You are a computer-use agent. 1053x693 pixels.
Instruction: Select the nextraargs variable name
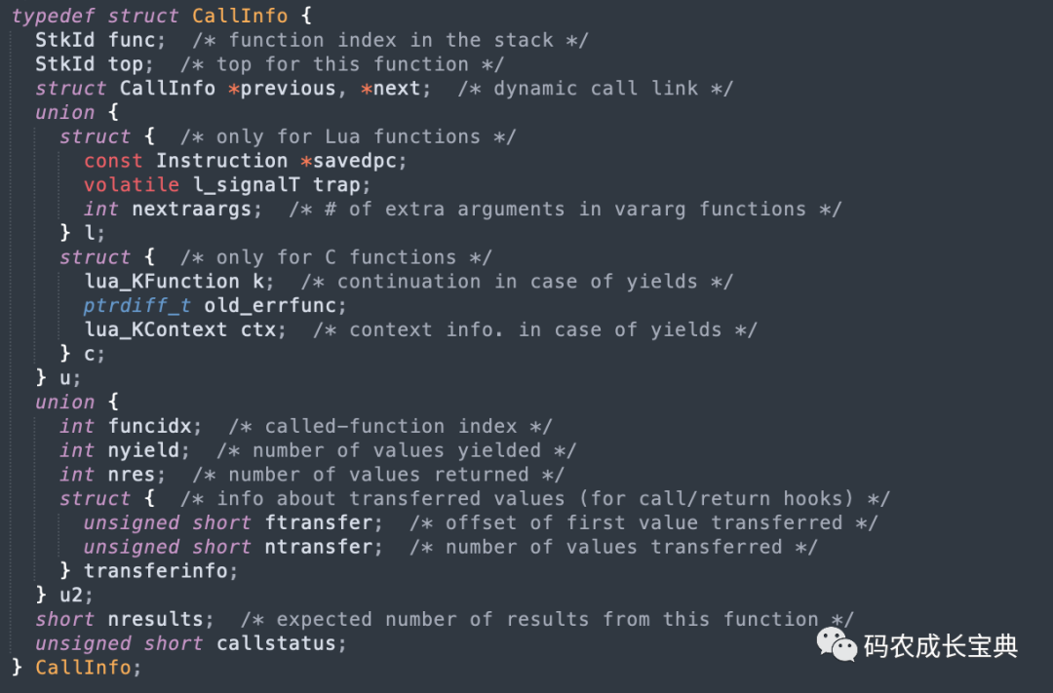click(x=197, y=210)
